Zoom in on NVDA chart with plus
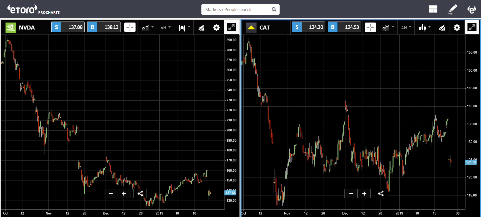The height and width of the screenshot is (217, 481). [124, 193]
